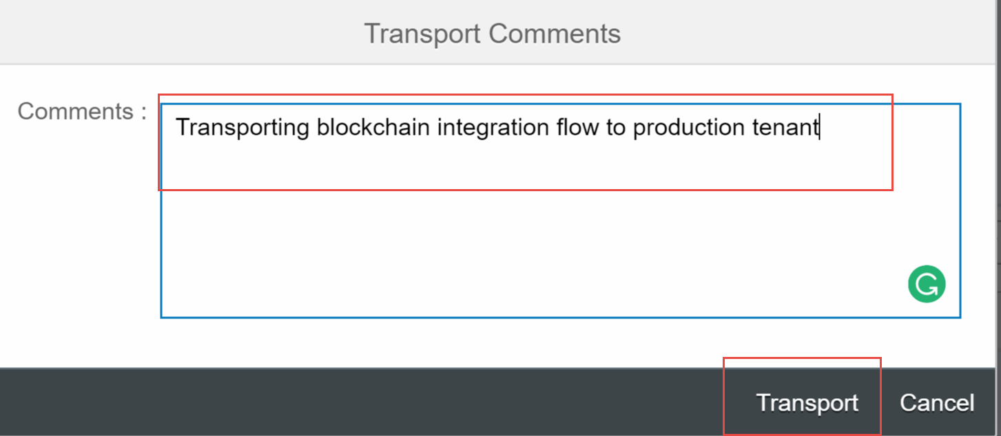Place cursor on the word "Transporting"

pos(242,128)
